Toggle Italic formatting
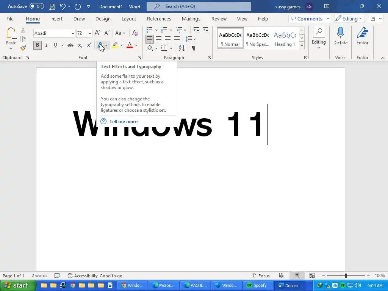 pyautogui.click(x=47, y=45)
